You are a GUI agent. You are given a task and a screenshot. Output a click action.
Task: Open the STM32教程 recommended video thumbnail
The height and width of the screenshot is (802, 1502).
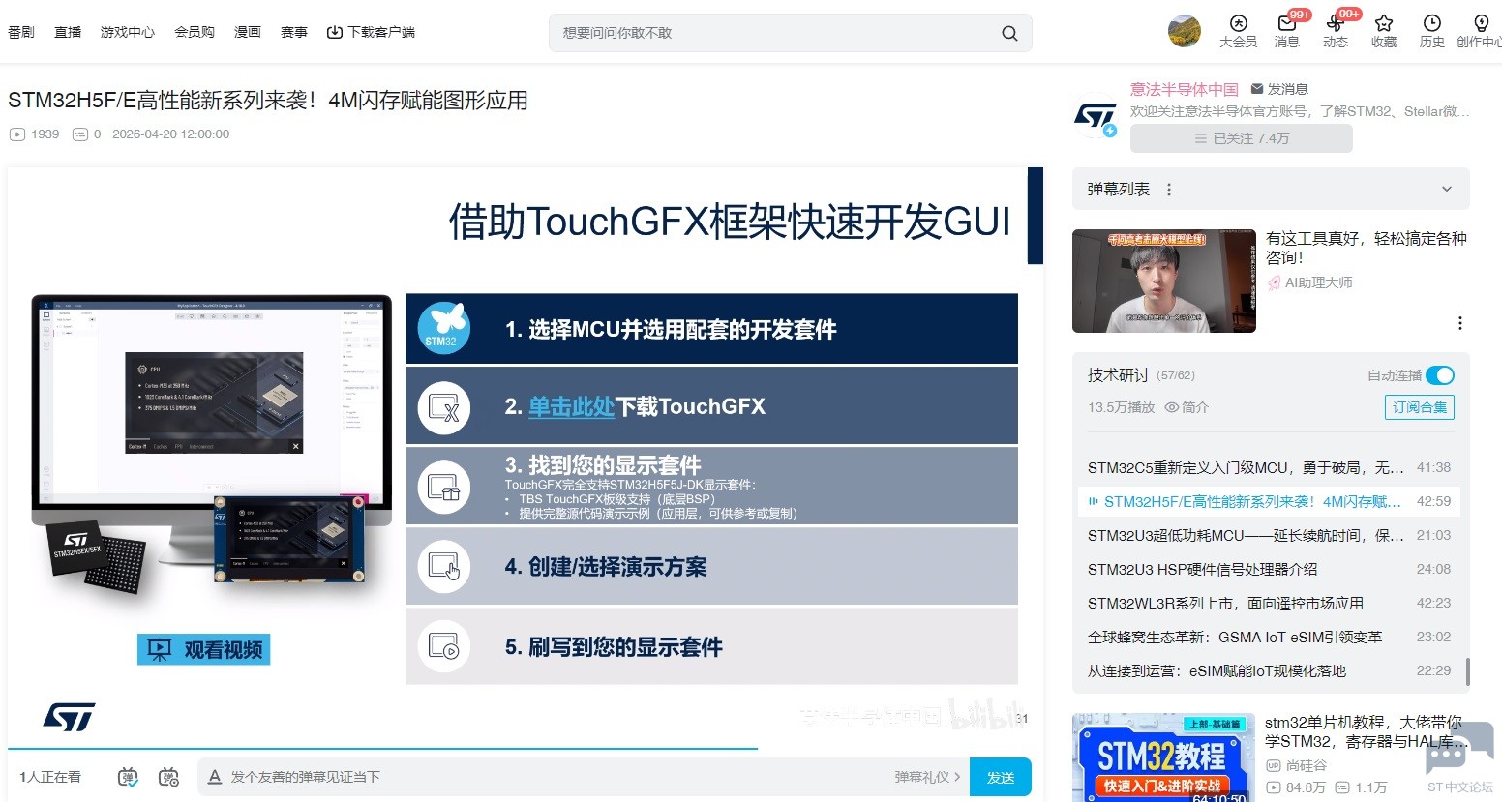(1164, 757)
